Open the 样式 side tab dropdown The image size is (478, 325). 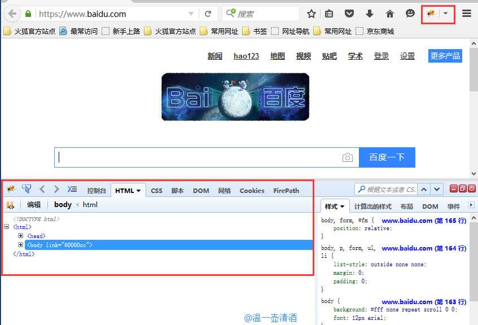343,207
